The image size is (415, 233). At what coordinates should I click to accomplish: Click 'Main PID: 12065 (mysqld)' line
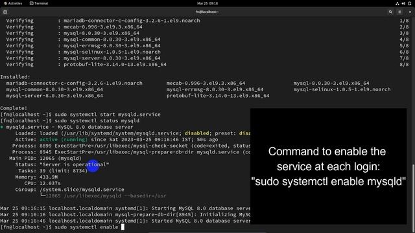pos(45,158)
